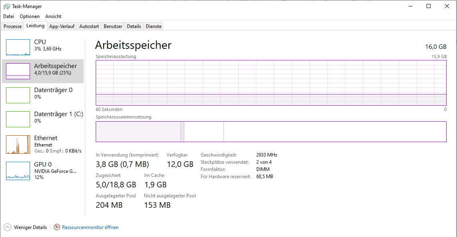Open the Ansicht menu
Screen dimensions: 457x237
pos(53,16)
